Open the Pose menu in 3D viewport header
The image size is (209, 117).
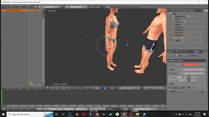click(x=67, y=88)
